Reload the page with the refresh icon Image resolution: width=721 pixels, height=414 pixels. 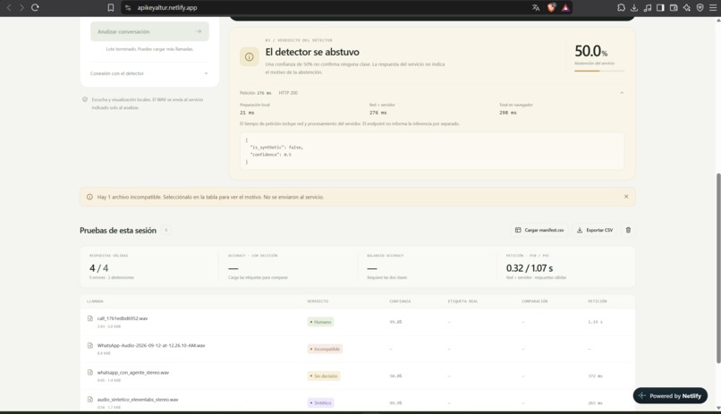click(x=35, y=8)
